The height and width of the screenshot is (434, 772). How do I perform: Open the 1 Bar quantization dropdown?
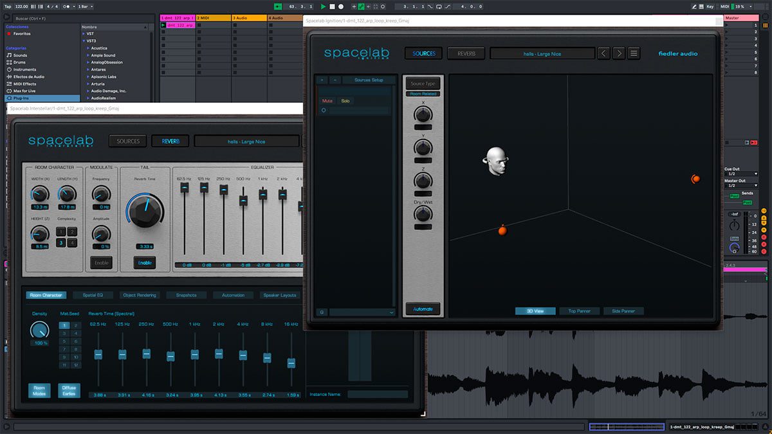85,6
